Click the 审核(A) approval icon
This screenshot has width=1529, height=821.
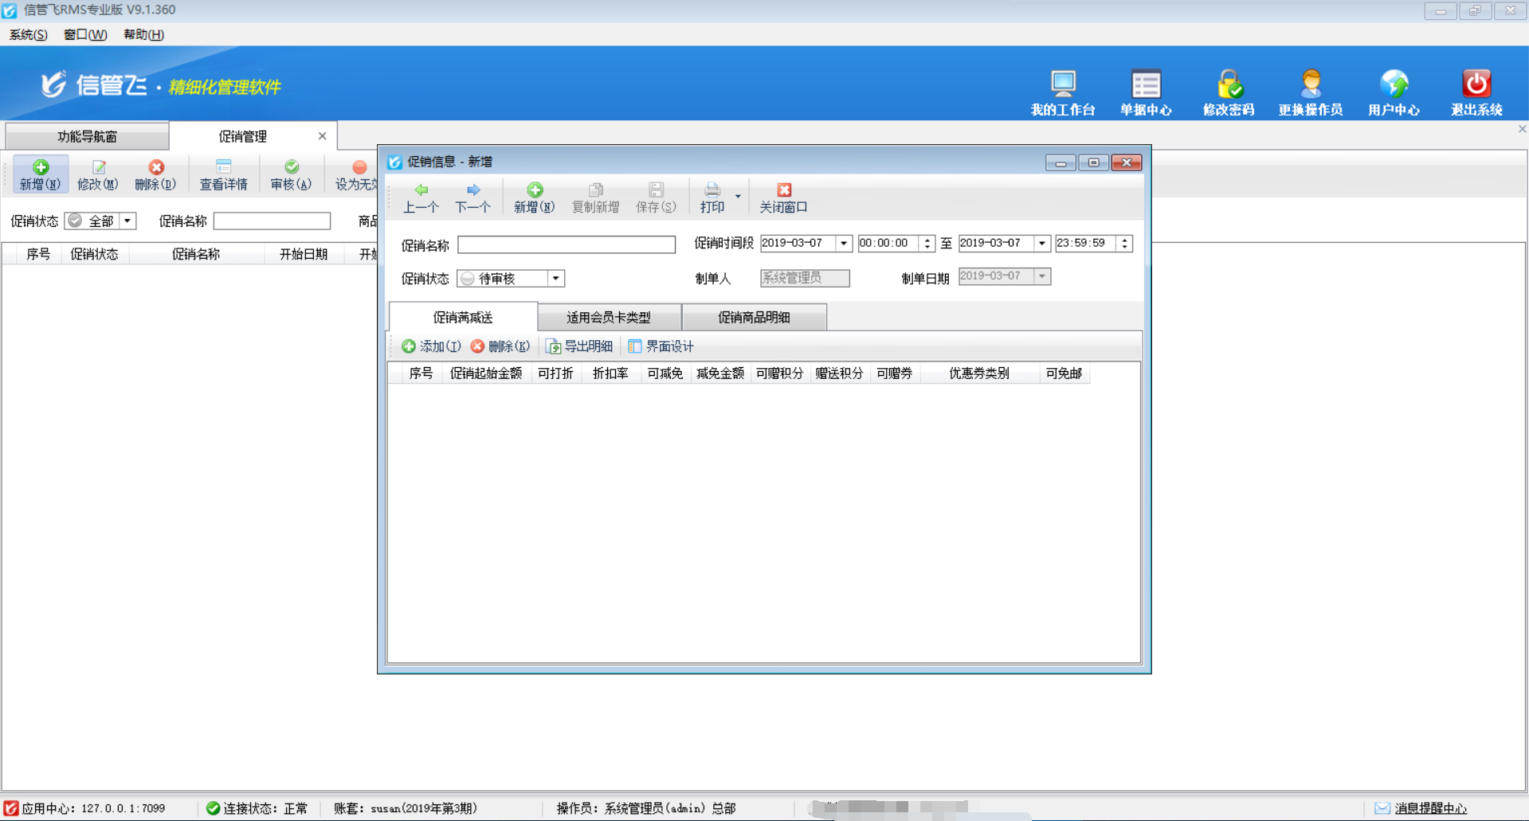(291, 174)
